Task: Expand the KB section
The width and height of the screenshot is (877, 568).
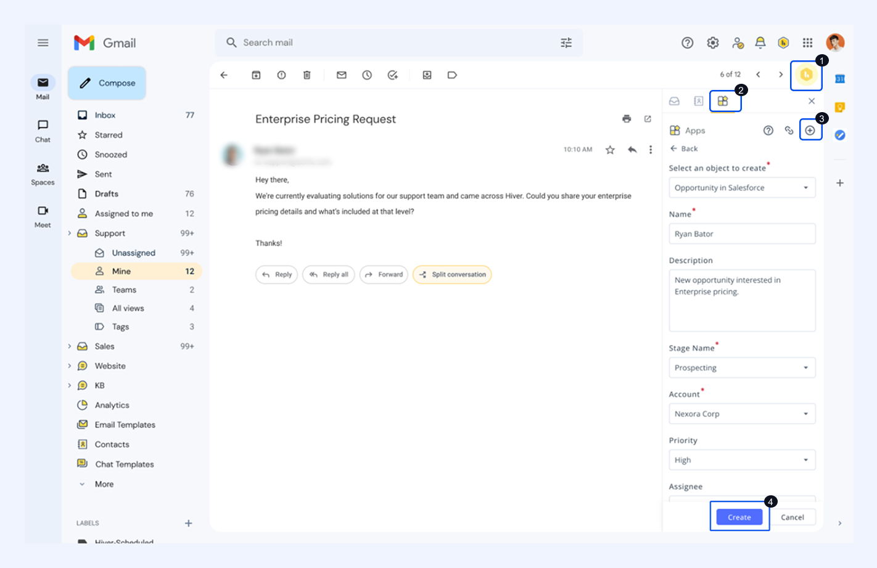Action: [70, 386]
